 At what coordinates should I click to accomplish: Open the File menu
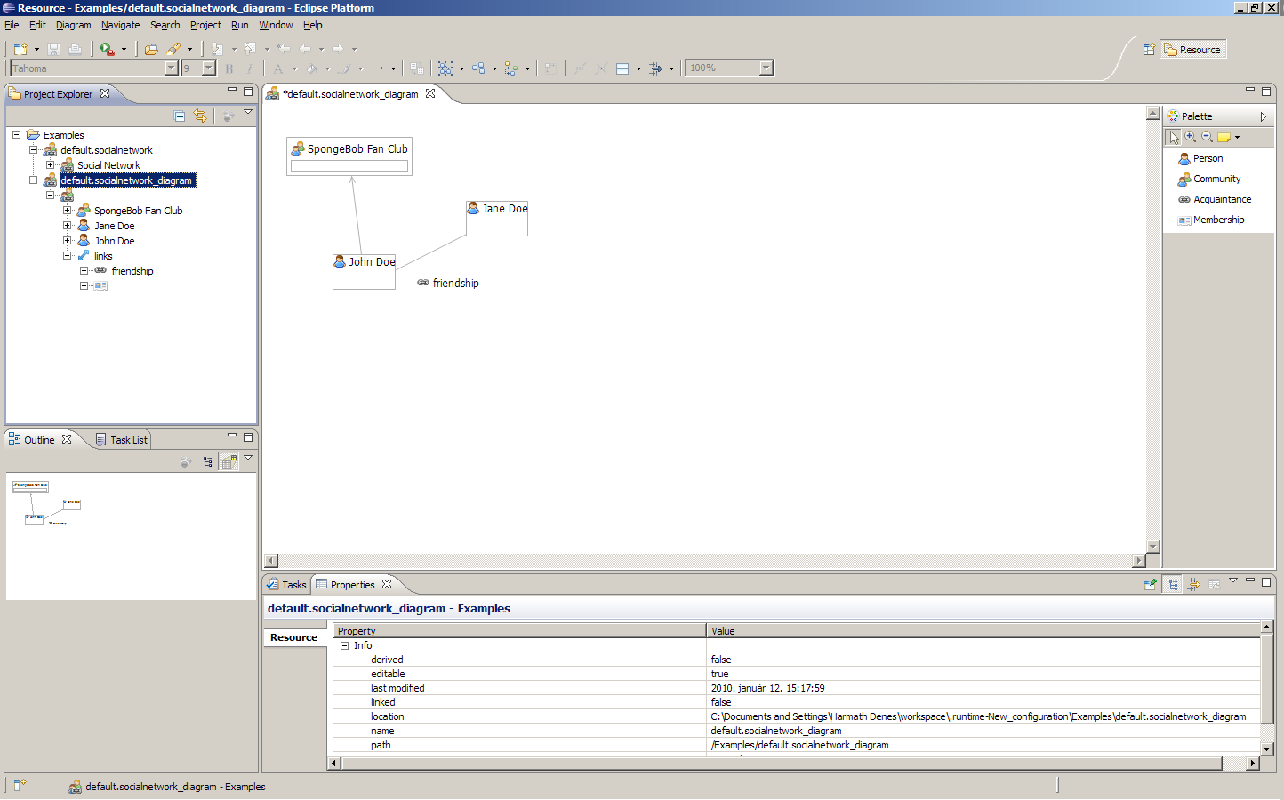(x=12, y=25)
